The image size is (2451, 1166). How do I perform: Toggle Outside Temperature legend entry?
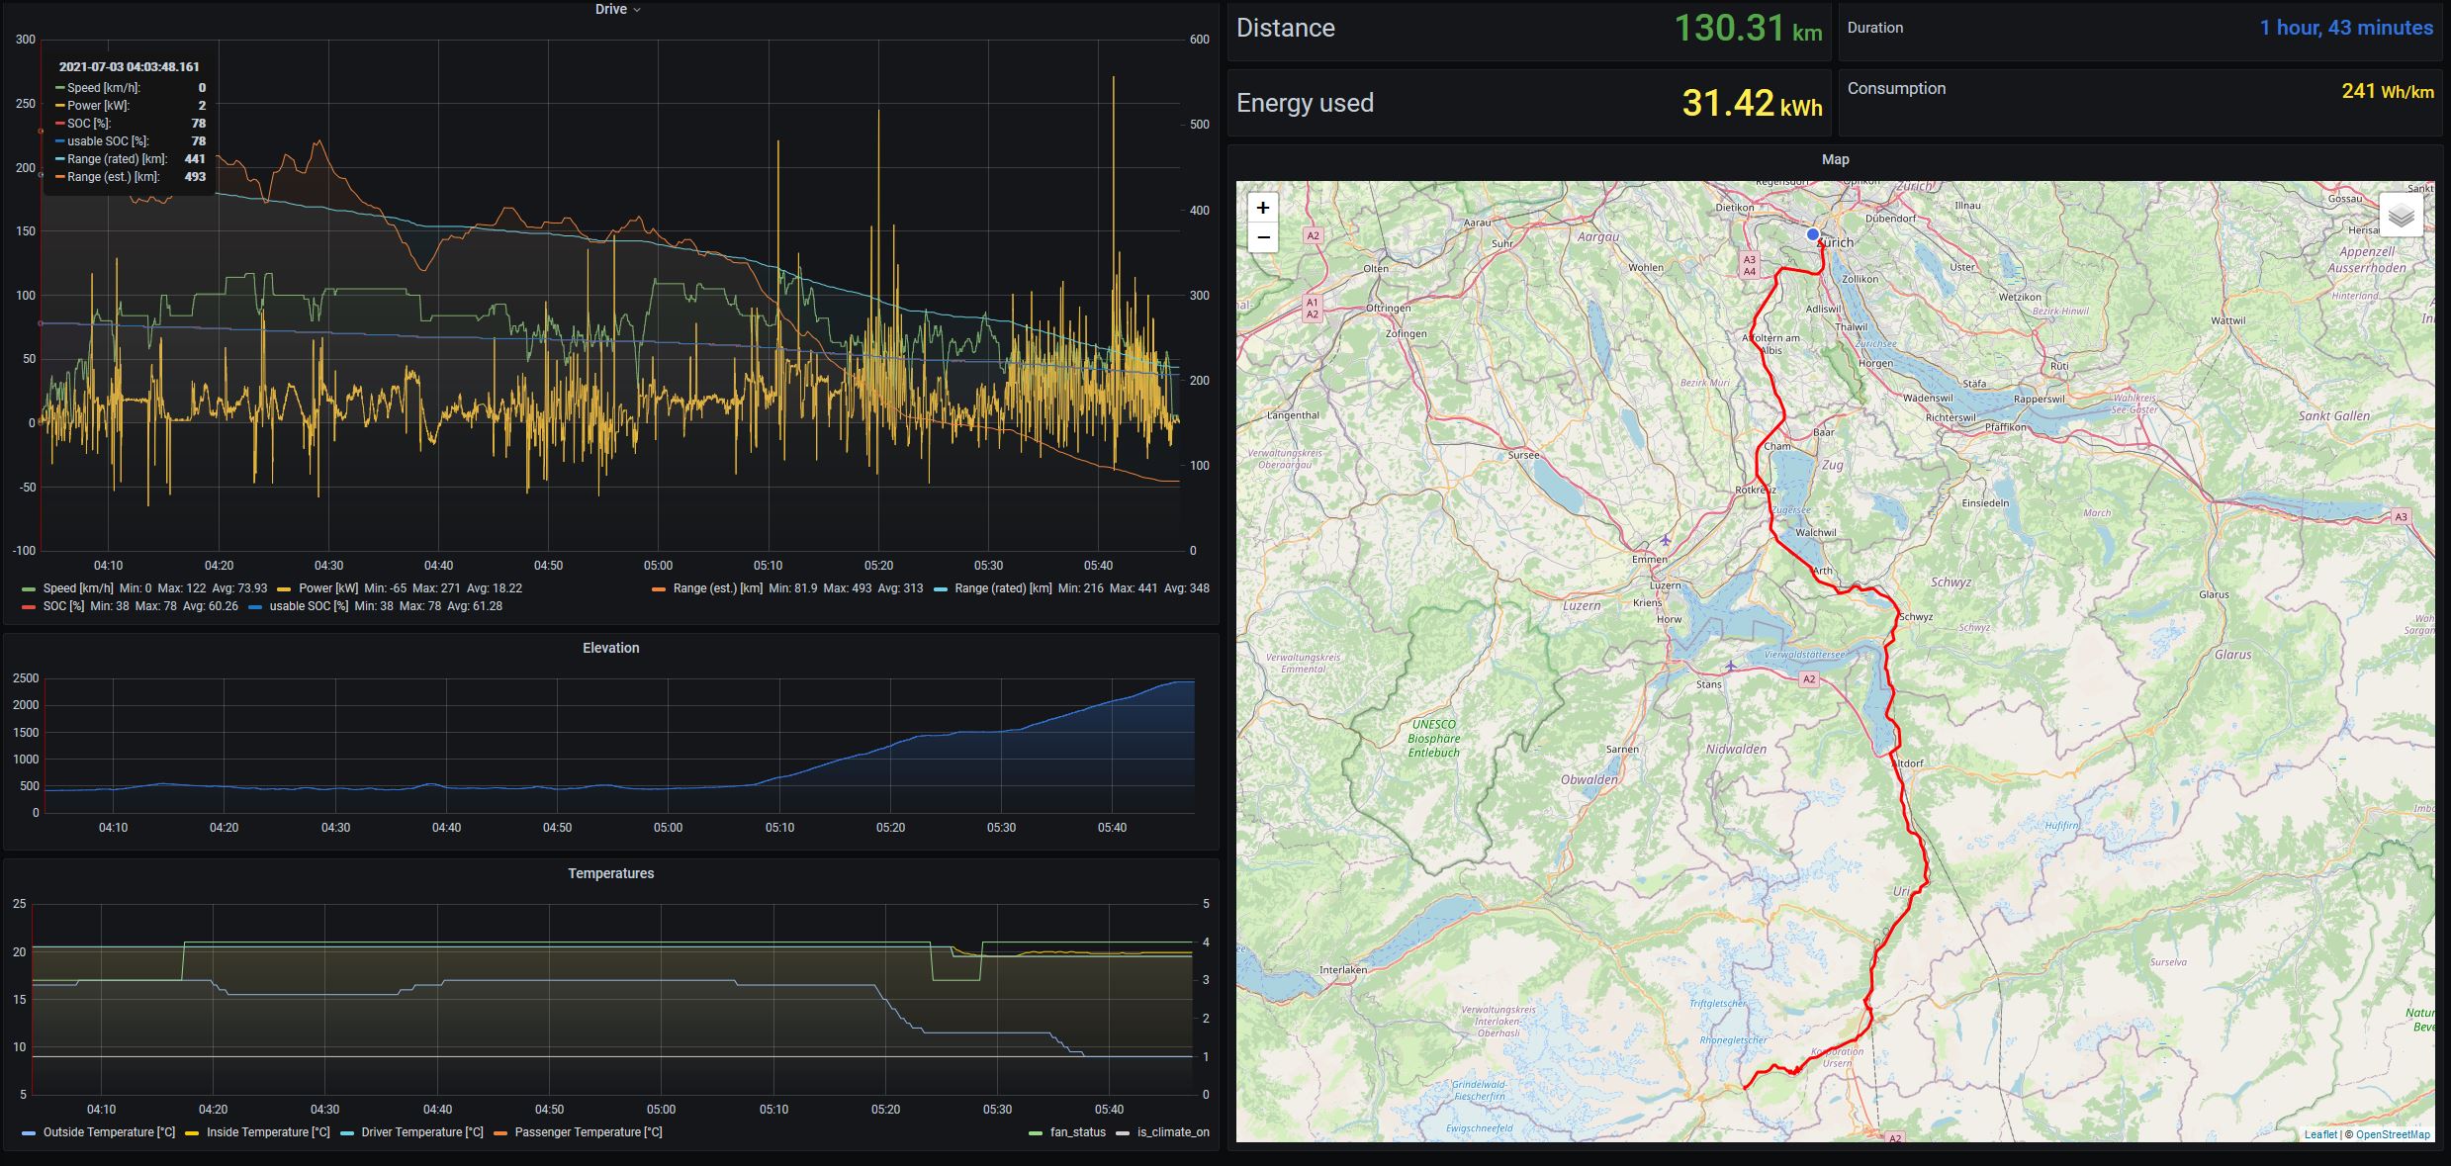point(108,1132)
